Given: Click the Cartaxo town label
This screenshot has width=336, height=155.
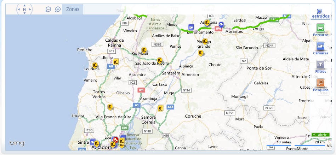Looking at the screenshot, I should tap(160, 84).
